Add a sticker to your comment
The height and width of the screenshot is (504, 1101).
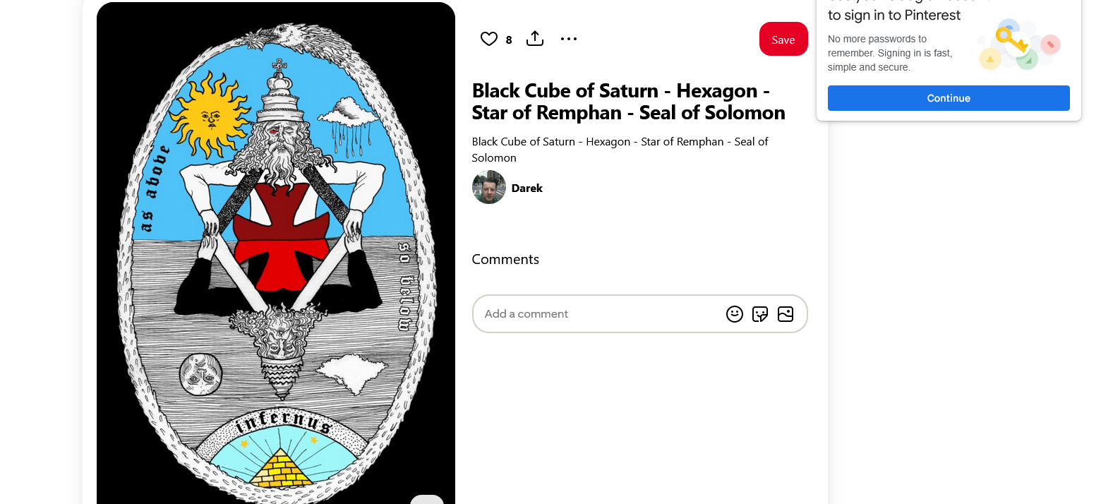tap(760, 314)
